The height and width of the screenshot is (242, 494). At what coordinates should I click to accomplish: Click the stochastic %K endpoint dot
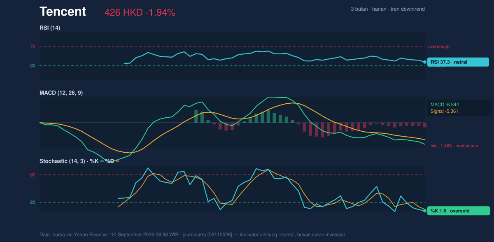(425, 211)
